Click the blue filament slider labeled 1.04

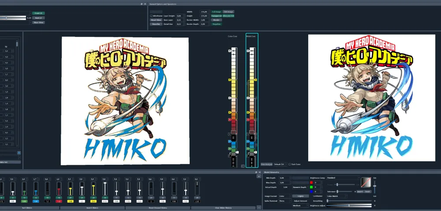(x=36, y=189)
